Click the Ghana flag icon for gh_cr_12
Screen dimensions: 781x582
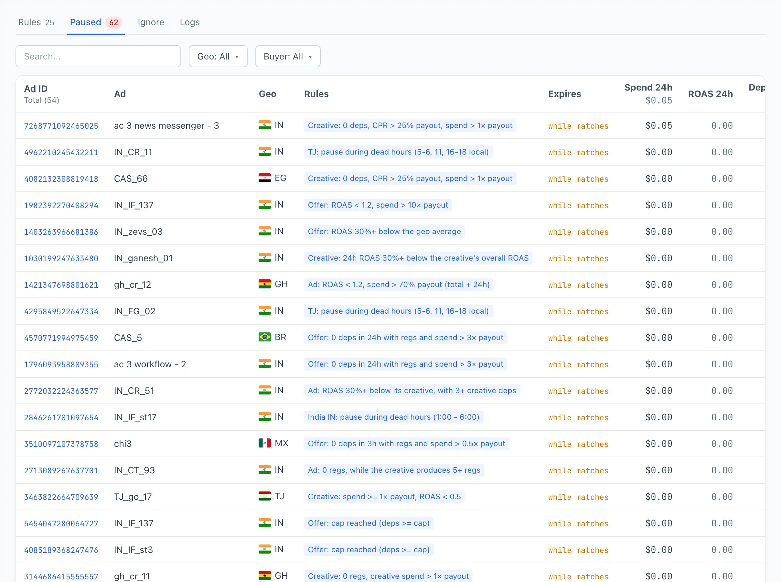[264, 284]
